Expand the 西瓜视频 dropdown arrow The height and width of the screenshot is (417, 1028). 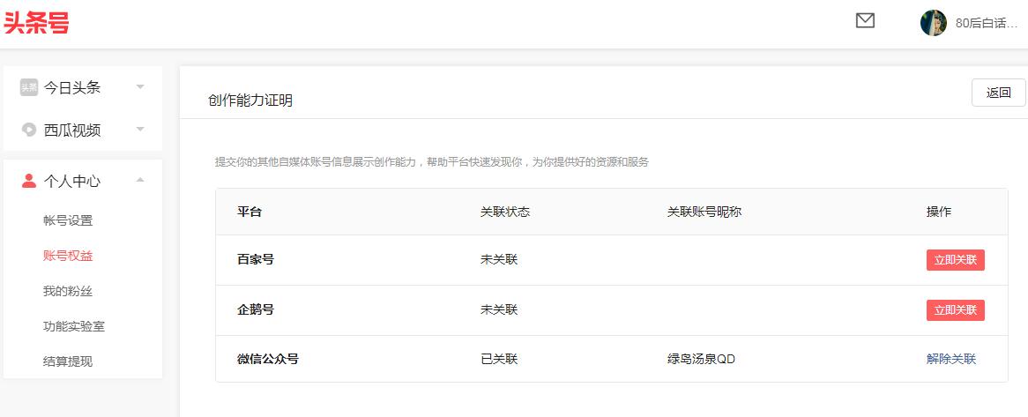[x=139, y=130]
